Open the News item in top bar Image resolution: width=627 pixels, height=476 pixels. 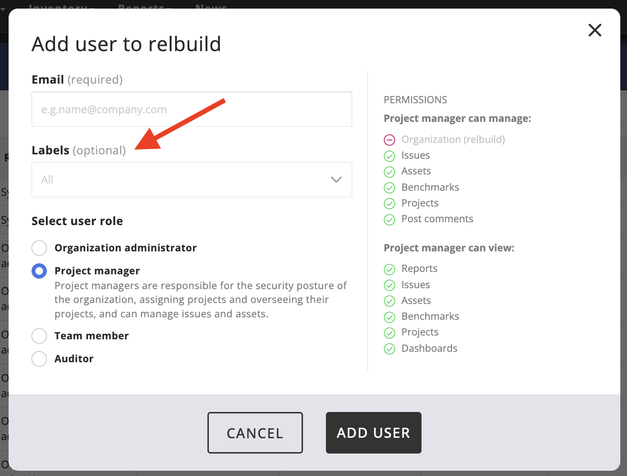(x=211, y=6)
